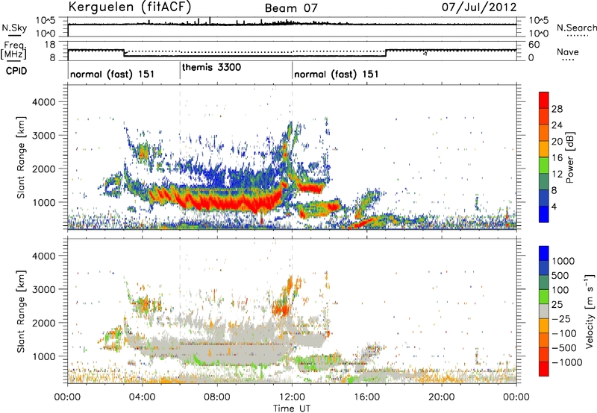
Task: Click the '16:00' time axis label
Action: point(366,397)
